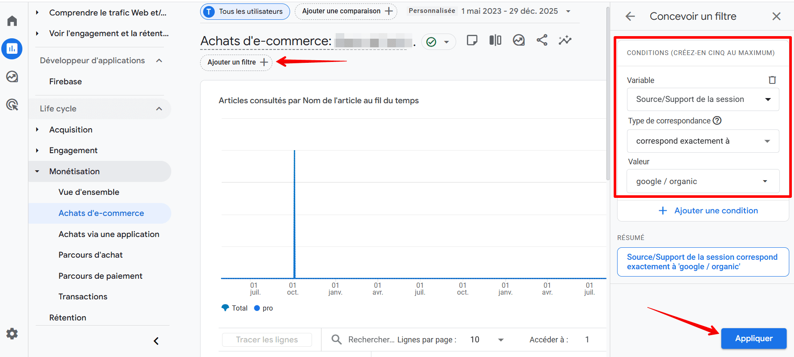This screenshot has width=794, height=357.
Task: Open the Home icon in left rail
Action: tap(12, 21)
